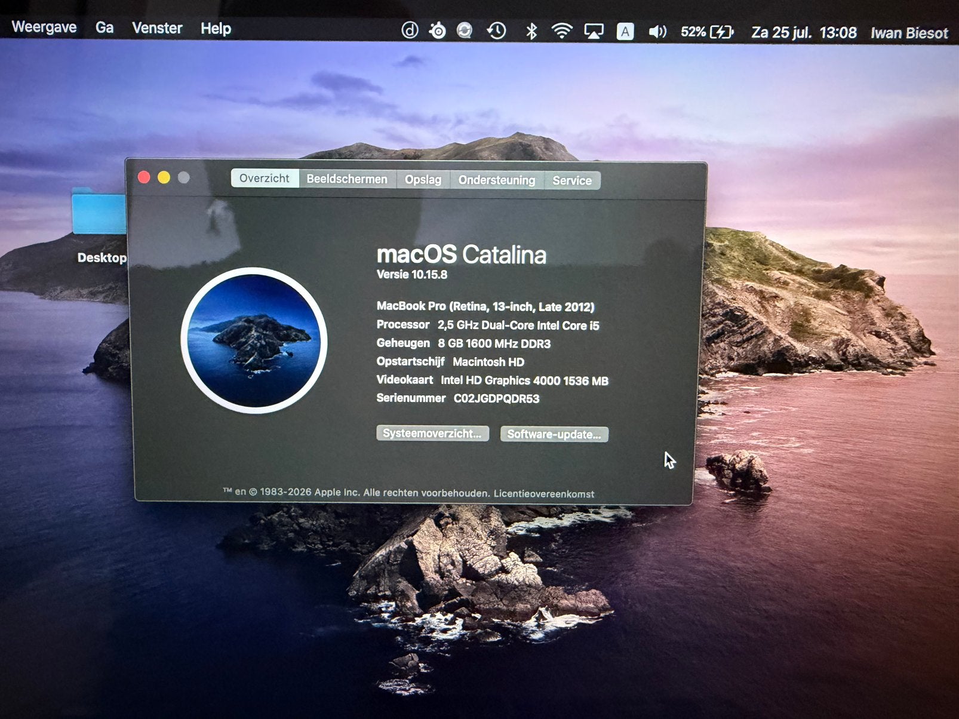Open the Help menu
The image size is (959, 719).
tap(216, 29)
